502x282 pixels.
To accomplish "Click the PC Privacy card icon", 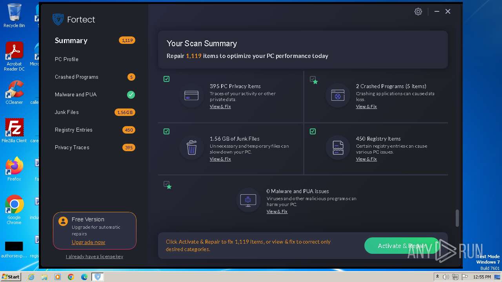I will point(191,96).
